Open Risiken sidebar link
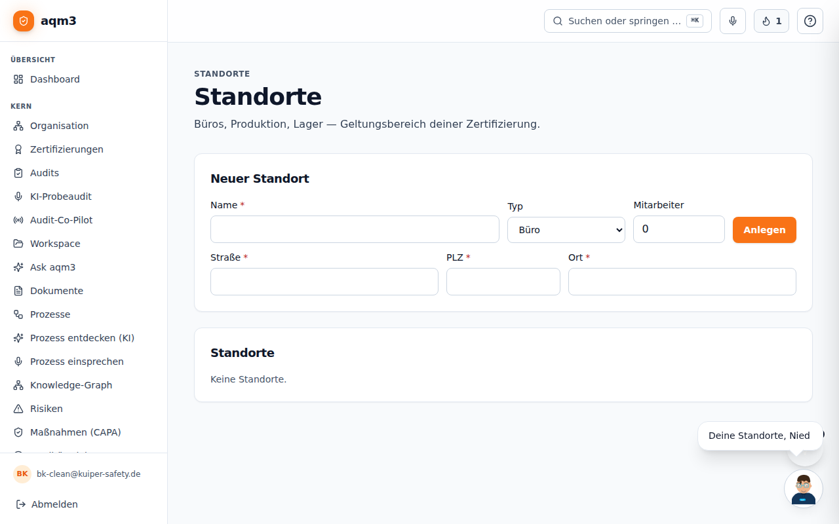This screenshot has height=524, width=839. (83, 409)
